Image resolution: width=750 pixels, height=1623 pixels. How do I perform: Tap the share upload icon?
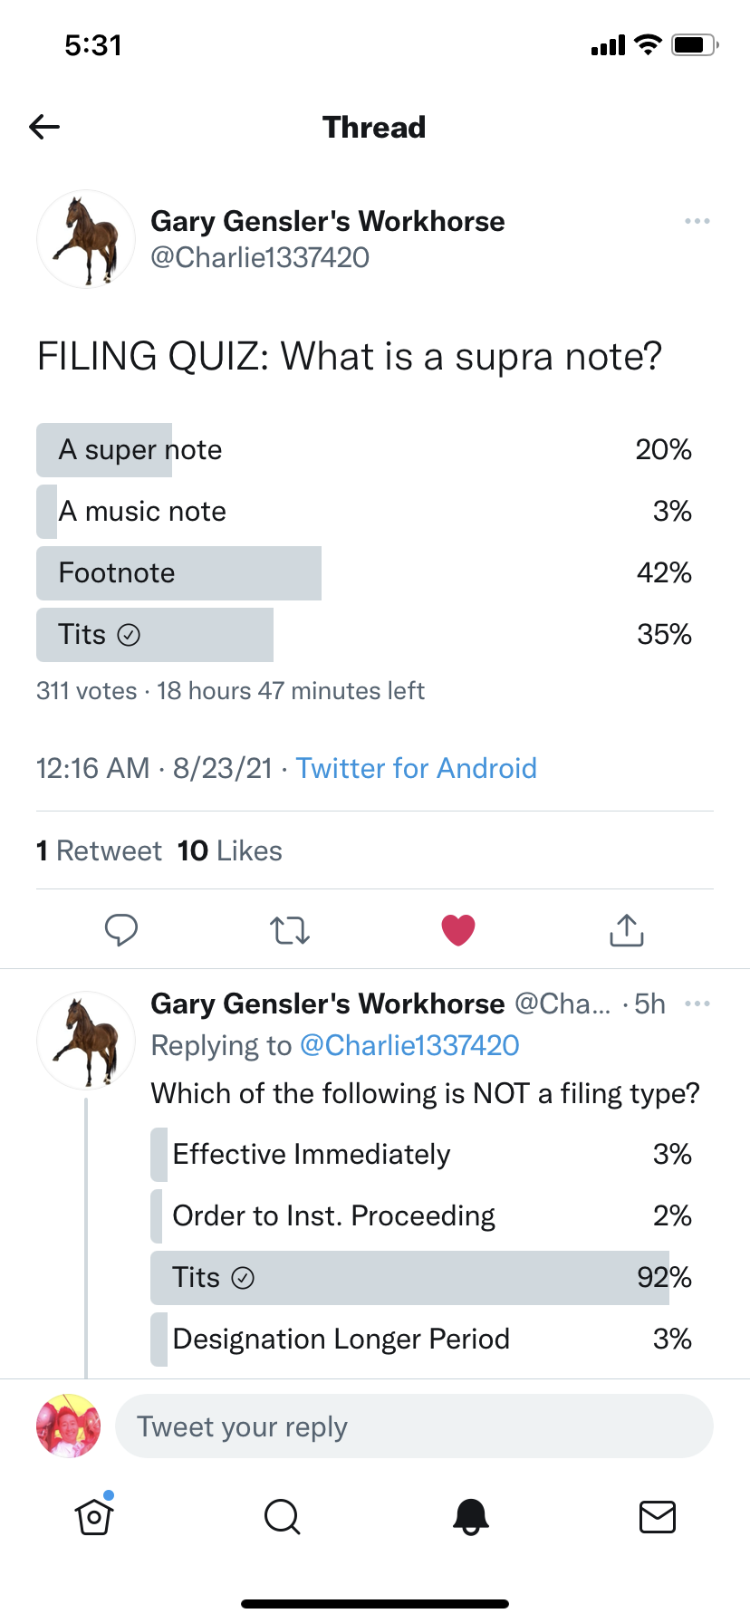point(627,930)
